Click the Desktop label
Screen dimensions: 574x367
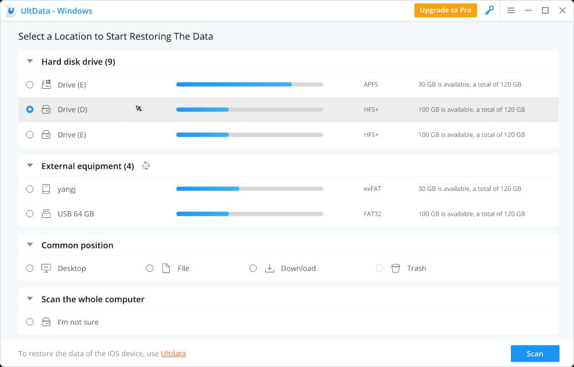(72, 268)
